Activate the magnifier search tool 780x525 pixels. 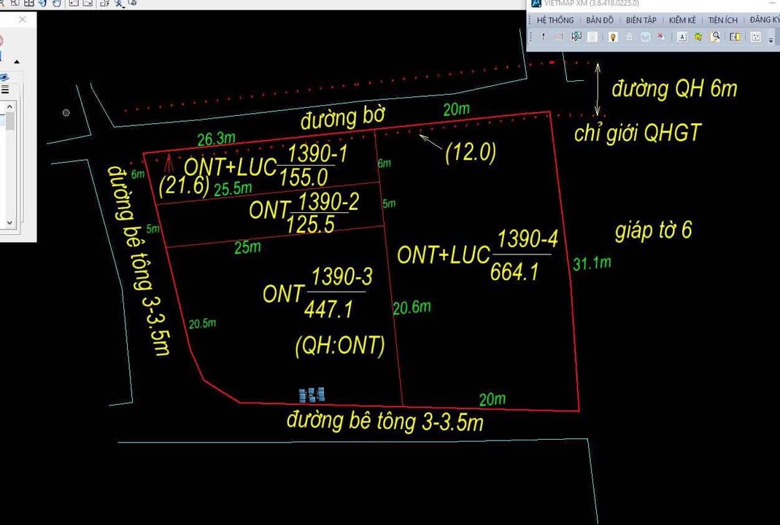point(715,35)
